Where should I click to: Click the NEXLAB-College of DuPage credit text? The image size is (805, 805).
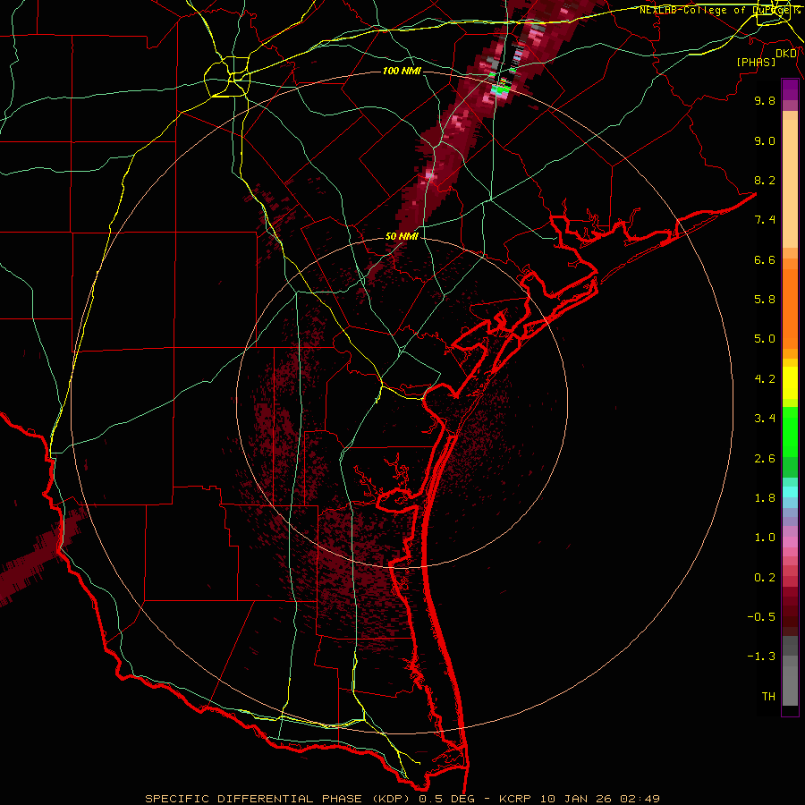pos(719,10)
